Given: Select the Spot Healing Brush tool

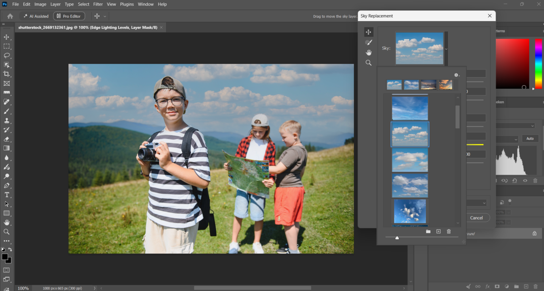Looking at the screenshot, I should point(6,102).
